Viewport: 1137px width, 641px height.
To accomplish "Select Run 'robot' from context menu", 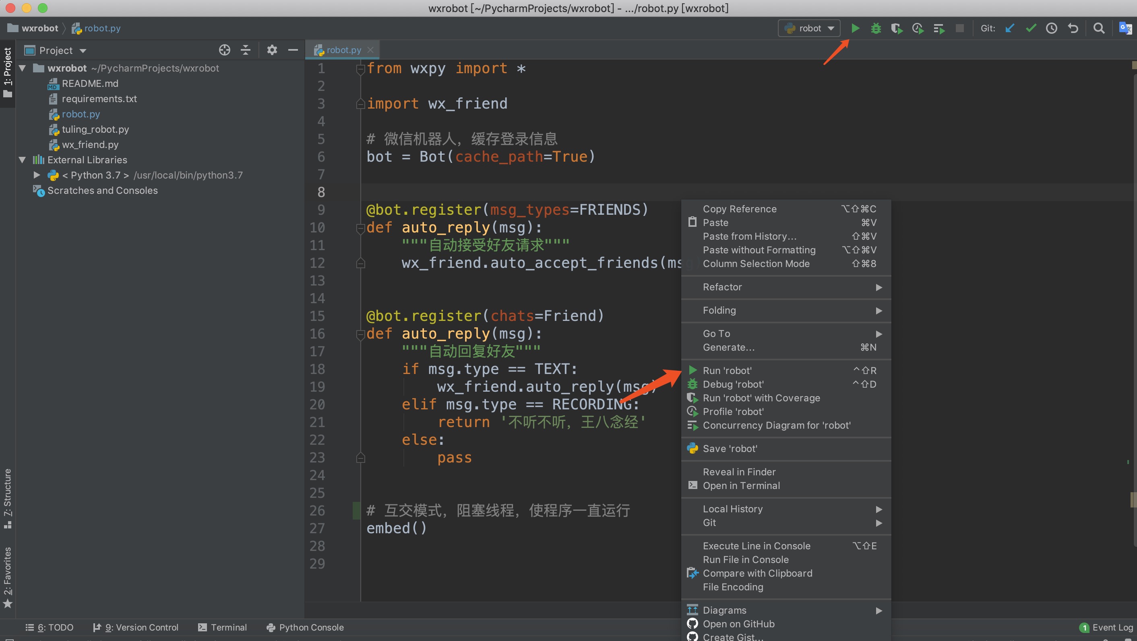I will 727,370.
